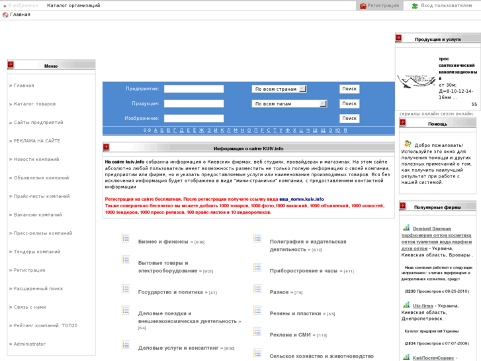Click the Главная home icon in breadcrumb
The image size is (481, 361).
(5, 15)
